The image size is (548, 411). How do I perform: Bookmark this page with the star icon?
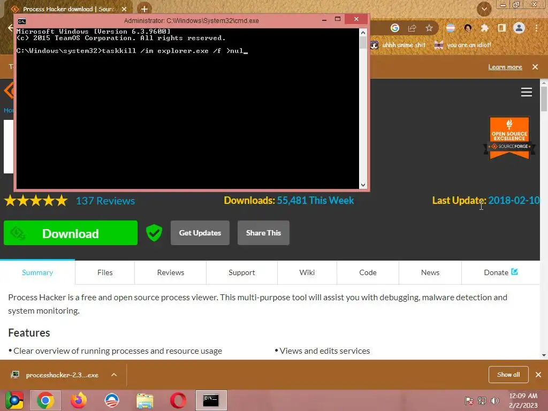coord(429,28)
